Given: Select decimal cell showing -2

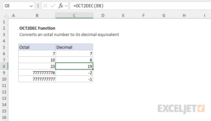Looking at the screenshot, I should tap(74, 73).
